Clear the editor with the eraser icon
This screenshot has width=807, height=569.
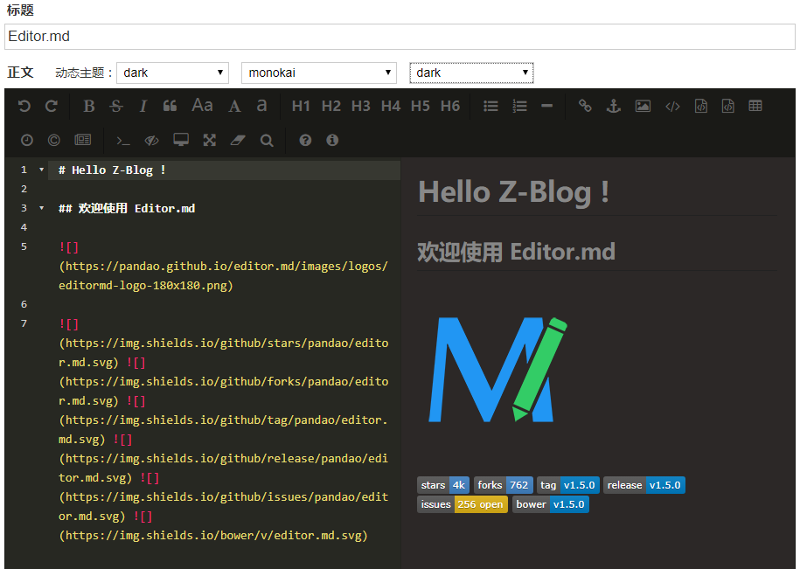[x=238, y=140]
